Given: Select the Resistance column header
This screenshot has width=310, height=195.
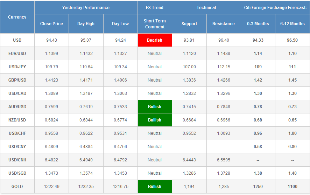Looking at the screenshot, I should click(x=224, y=24).
